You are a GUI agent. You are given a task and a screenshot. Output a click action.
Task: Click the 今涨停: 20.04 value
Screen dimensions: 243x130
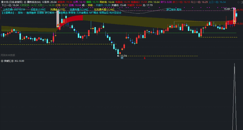pos(49,2)
